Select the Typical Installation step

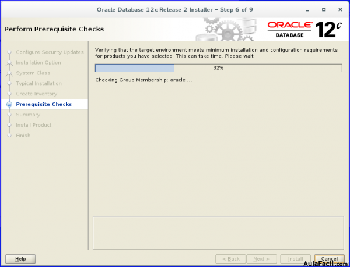coord(39,83)
